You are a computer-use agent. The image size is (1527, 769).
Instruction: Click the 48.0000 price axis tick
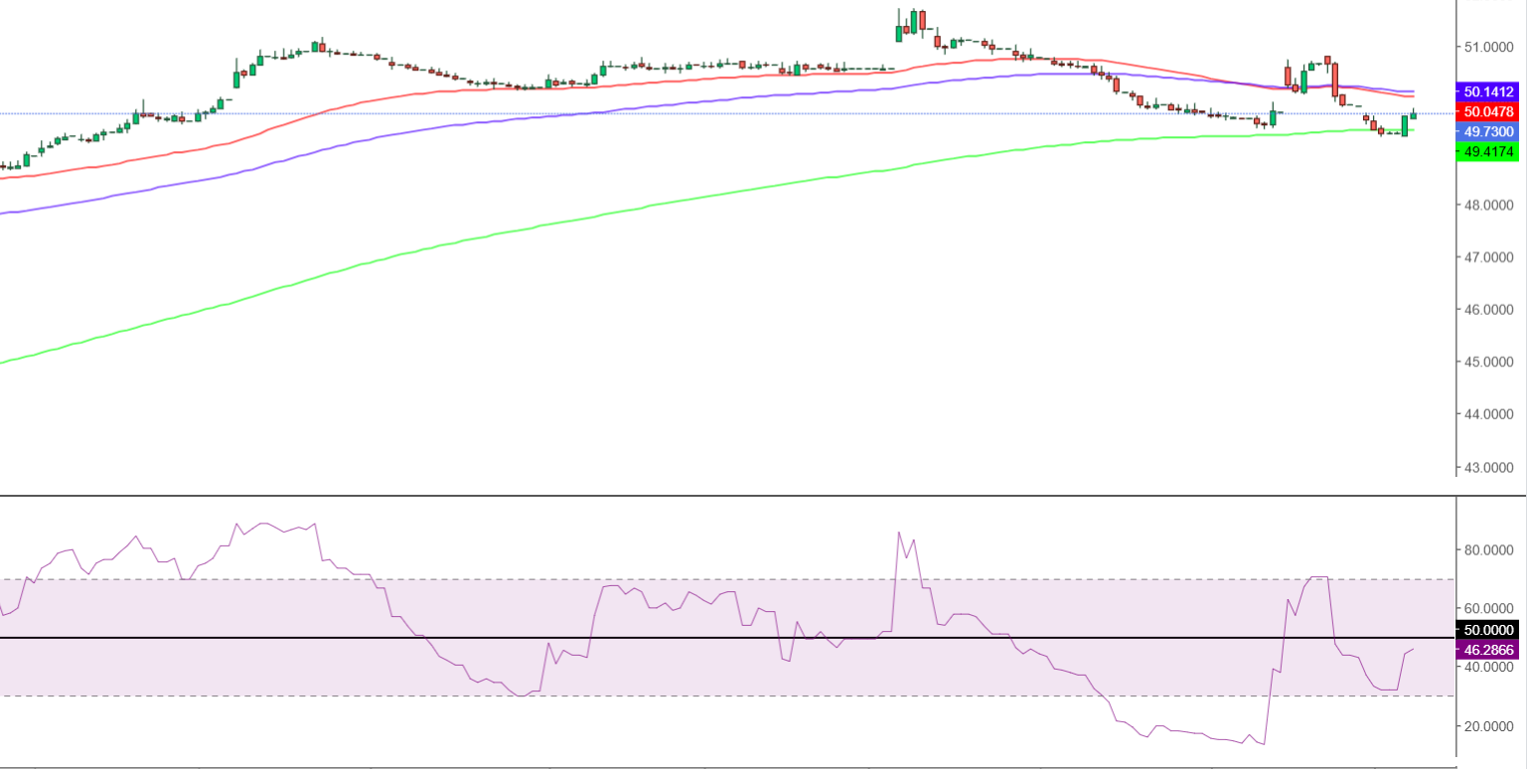pos(1489,205)
